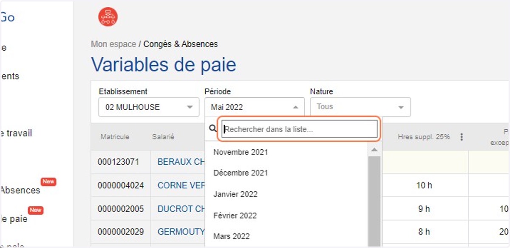Open the Etablissement dropdown showing 02 MULHOUSE
Image resolution: width=510 pixels, height=248 pixels.
pos(149,107)
